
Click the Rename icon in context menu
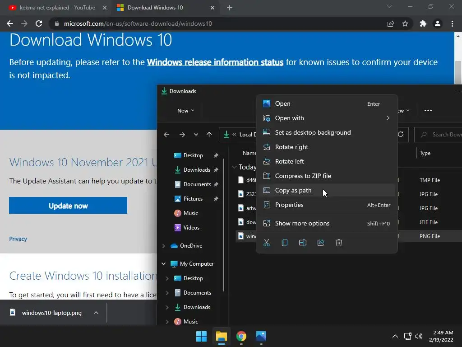pos(303,243)
